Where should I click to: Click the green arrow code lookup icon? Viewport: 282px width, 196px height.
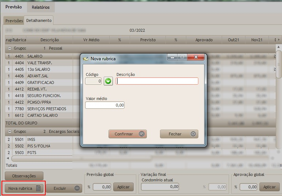[108, 81]
